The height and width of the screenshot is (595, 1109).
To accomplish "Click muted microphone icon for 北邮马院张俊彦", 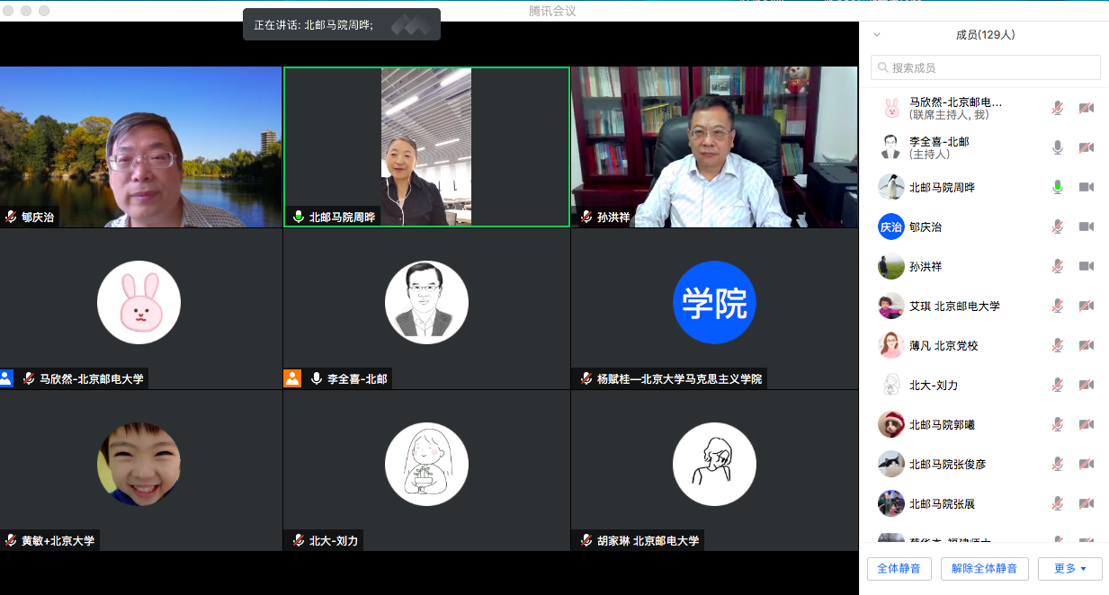I will click(1058, 464).
